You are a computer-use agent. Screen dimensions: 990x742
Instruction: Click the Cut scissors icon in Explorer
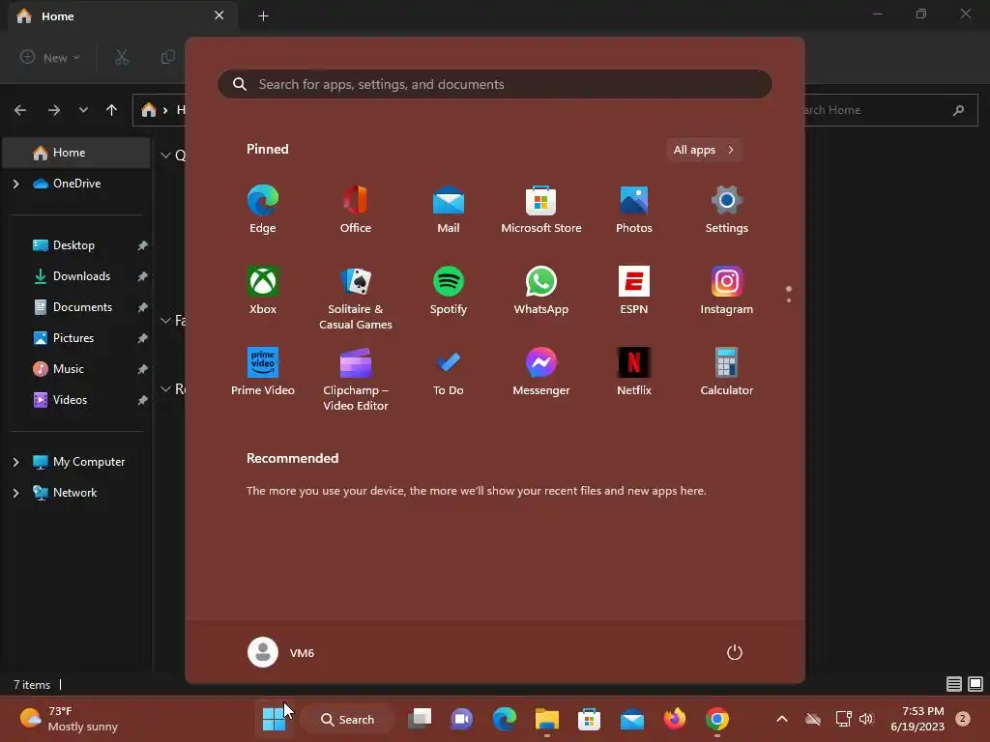point(121,57)
